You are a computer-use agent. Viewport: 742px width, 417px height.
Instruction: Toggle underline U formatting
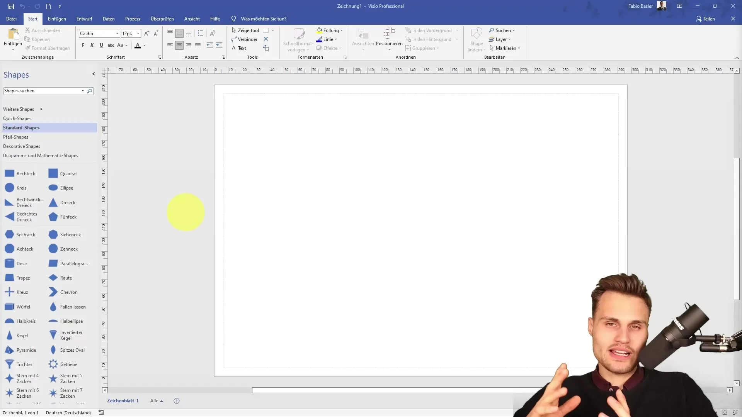101,45
